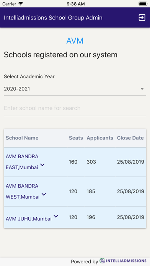Tap the battery indicator icon

click(x=143, y=4)
